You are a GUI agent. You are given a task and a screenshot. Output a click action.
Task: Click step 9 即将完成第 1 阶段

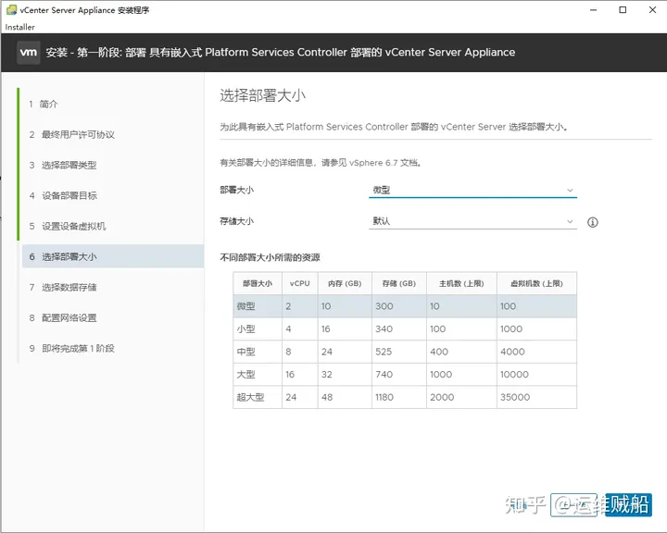coord(78,349)
